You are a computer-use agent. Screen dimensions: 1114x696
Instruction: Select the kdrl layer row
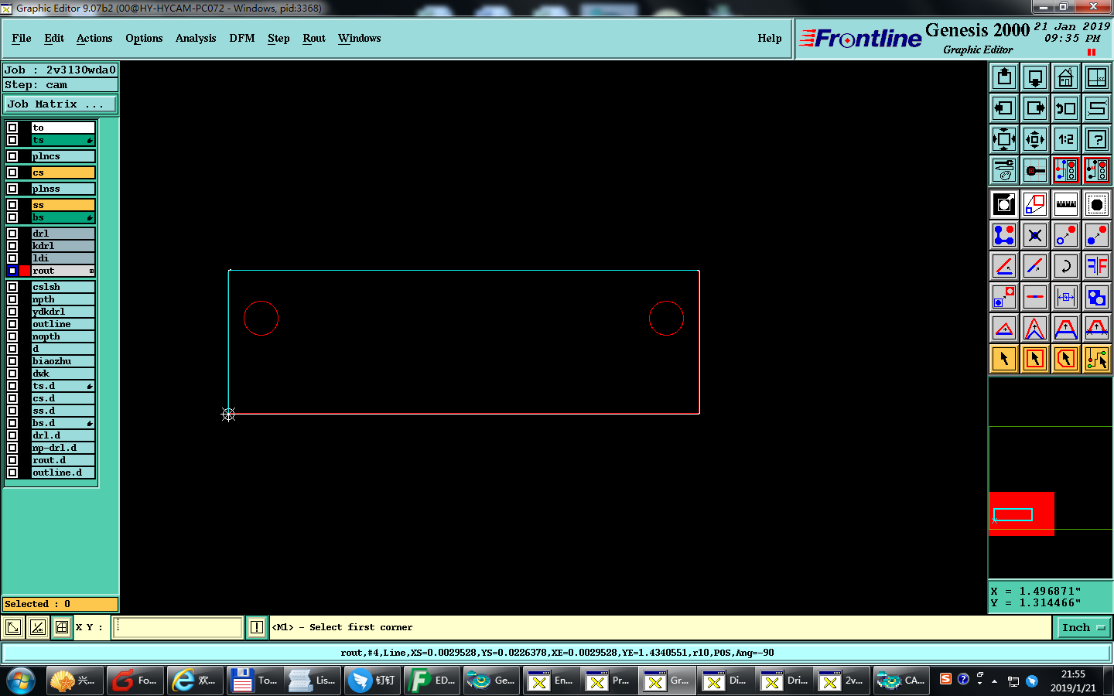[x=63, y=246]
